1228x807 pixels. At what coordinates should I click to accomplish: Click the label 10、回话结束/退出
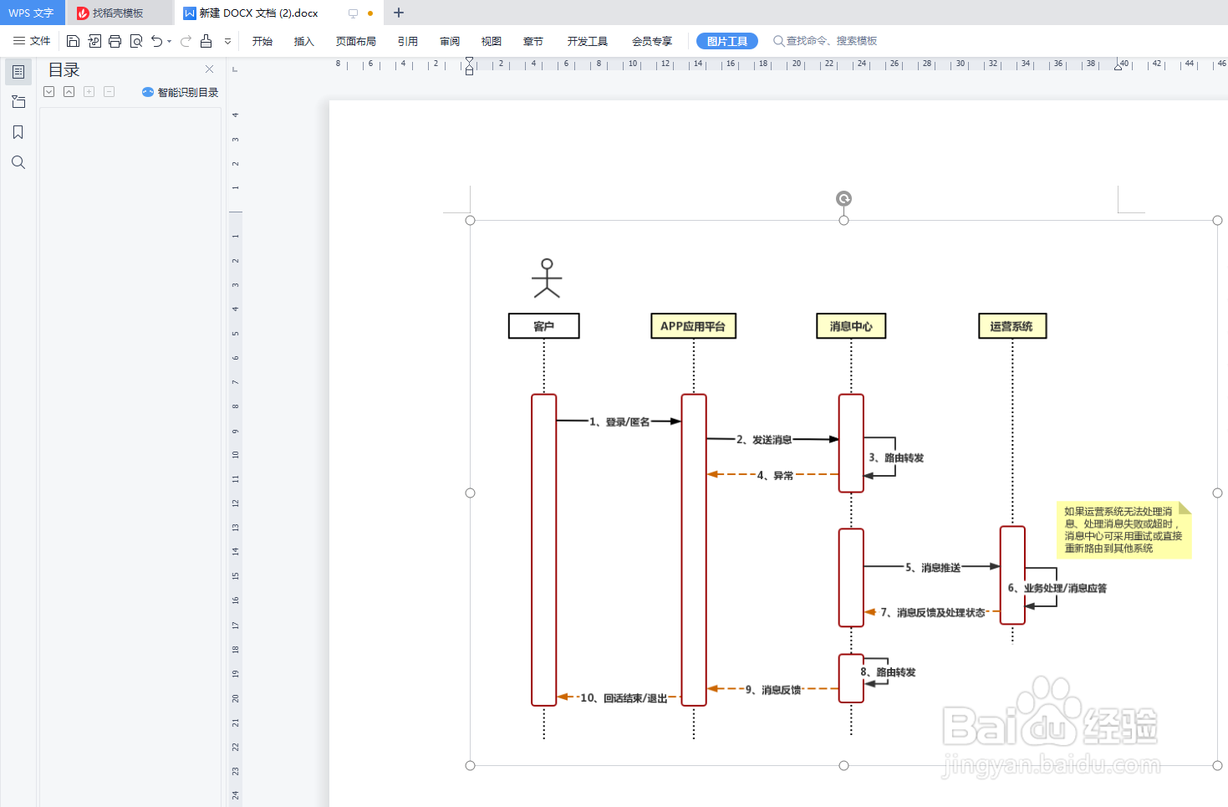tap(624, 697)
